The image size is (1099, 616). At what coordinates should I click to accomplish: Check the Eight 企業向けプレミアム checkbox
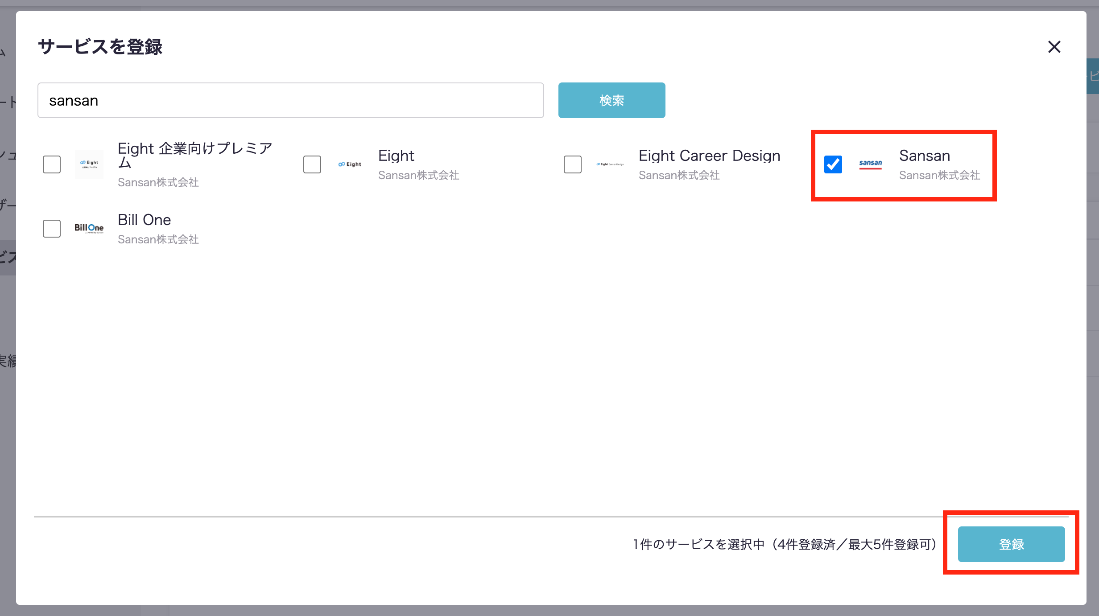coord(52,164)
